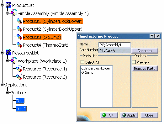This screenshot has height=124, width=164.
Task: Collapse the Applications node
Action: pos(2,85)
